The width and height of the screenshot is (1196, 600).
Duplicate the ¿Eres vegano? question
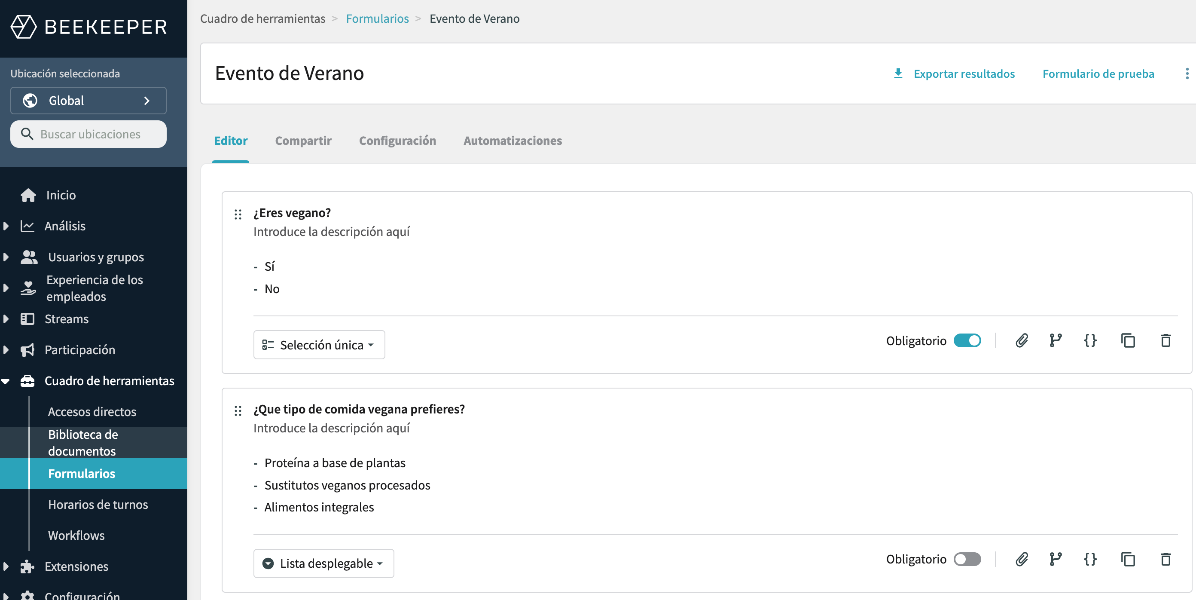[x=1128, y=340]
